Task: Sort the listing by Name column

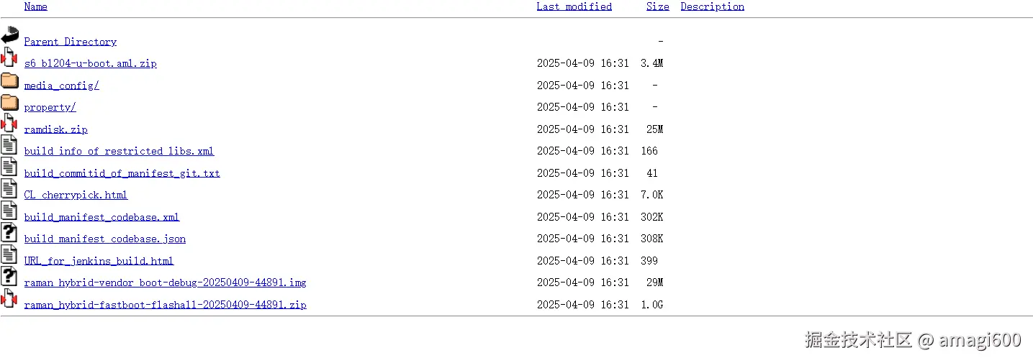Action: tap(36, 6)
